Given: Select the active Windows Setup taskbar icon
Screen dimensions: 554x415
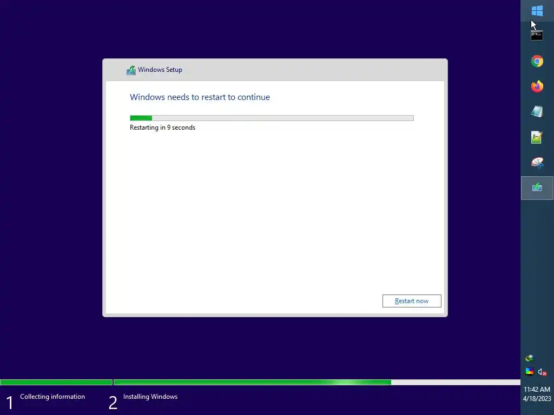Looking at the screenshot, I should (x=537, y=188).
